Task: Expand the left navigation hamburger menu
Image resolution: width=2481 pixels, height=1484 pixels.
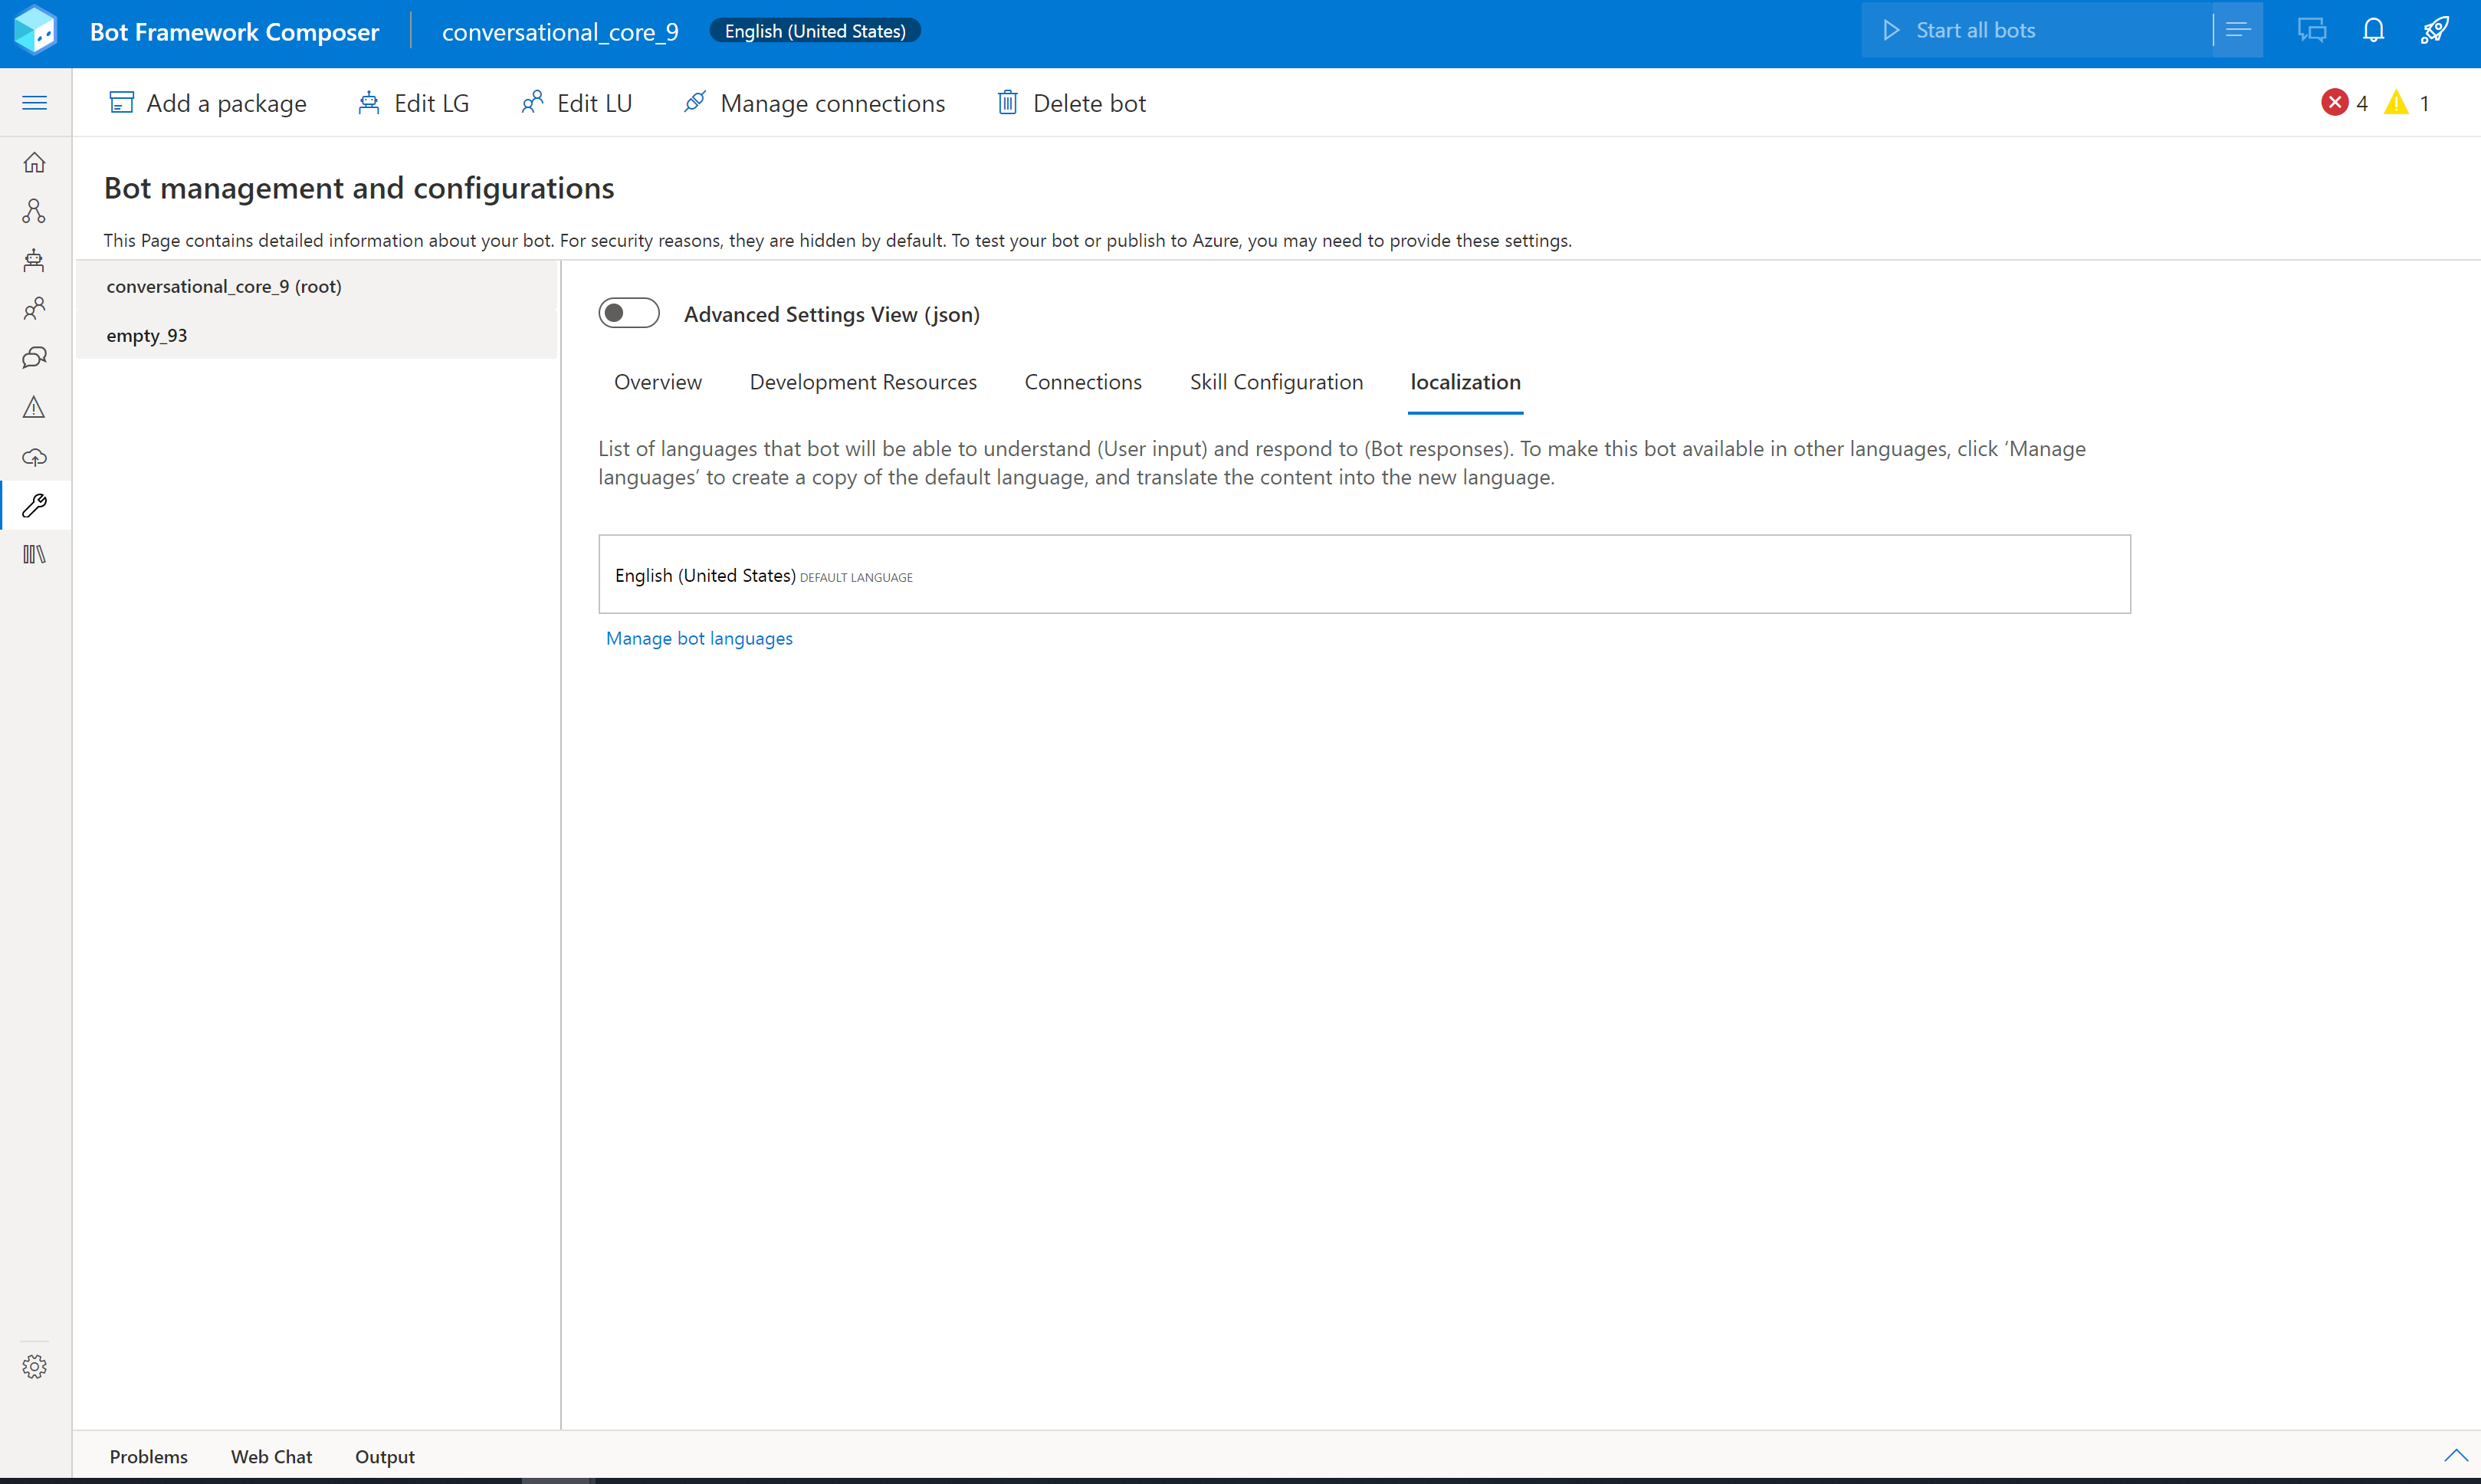Action: pos(34,103)
